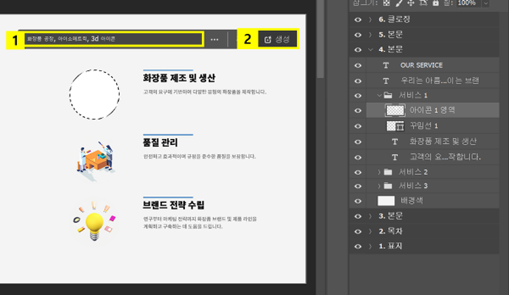The image size is (509, 295).
Task: Click the 꾸밈선 1 shape layer thumbnail
Action: point(395,126)
